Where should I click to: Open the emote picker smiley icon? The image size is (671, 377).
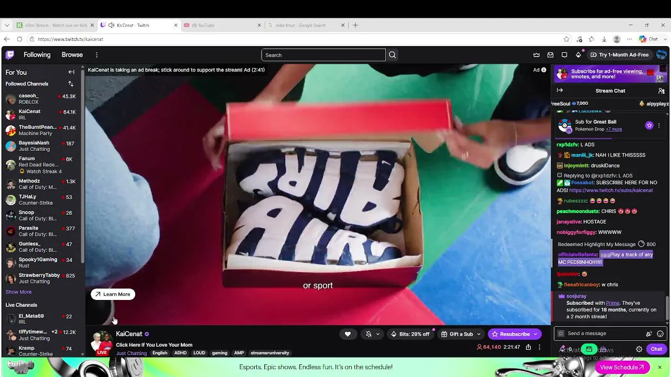point(660,334)
